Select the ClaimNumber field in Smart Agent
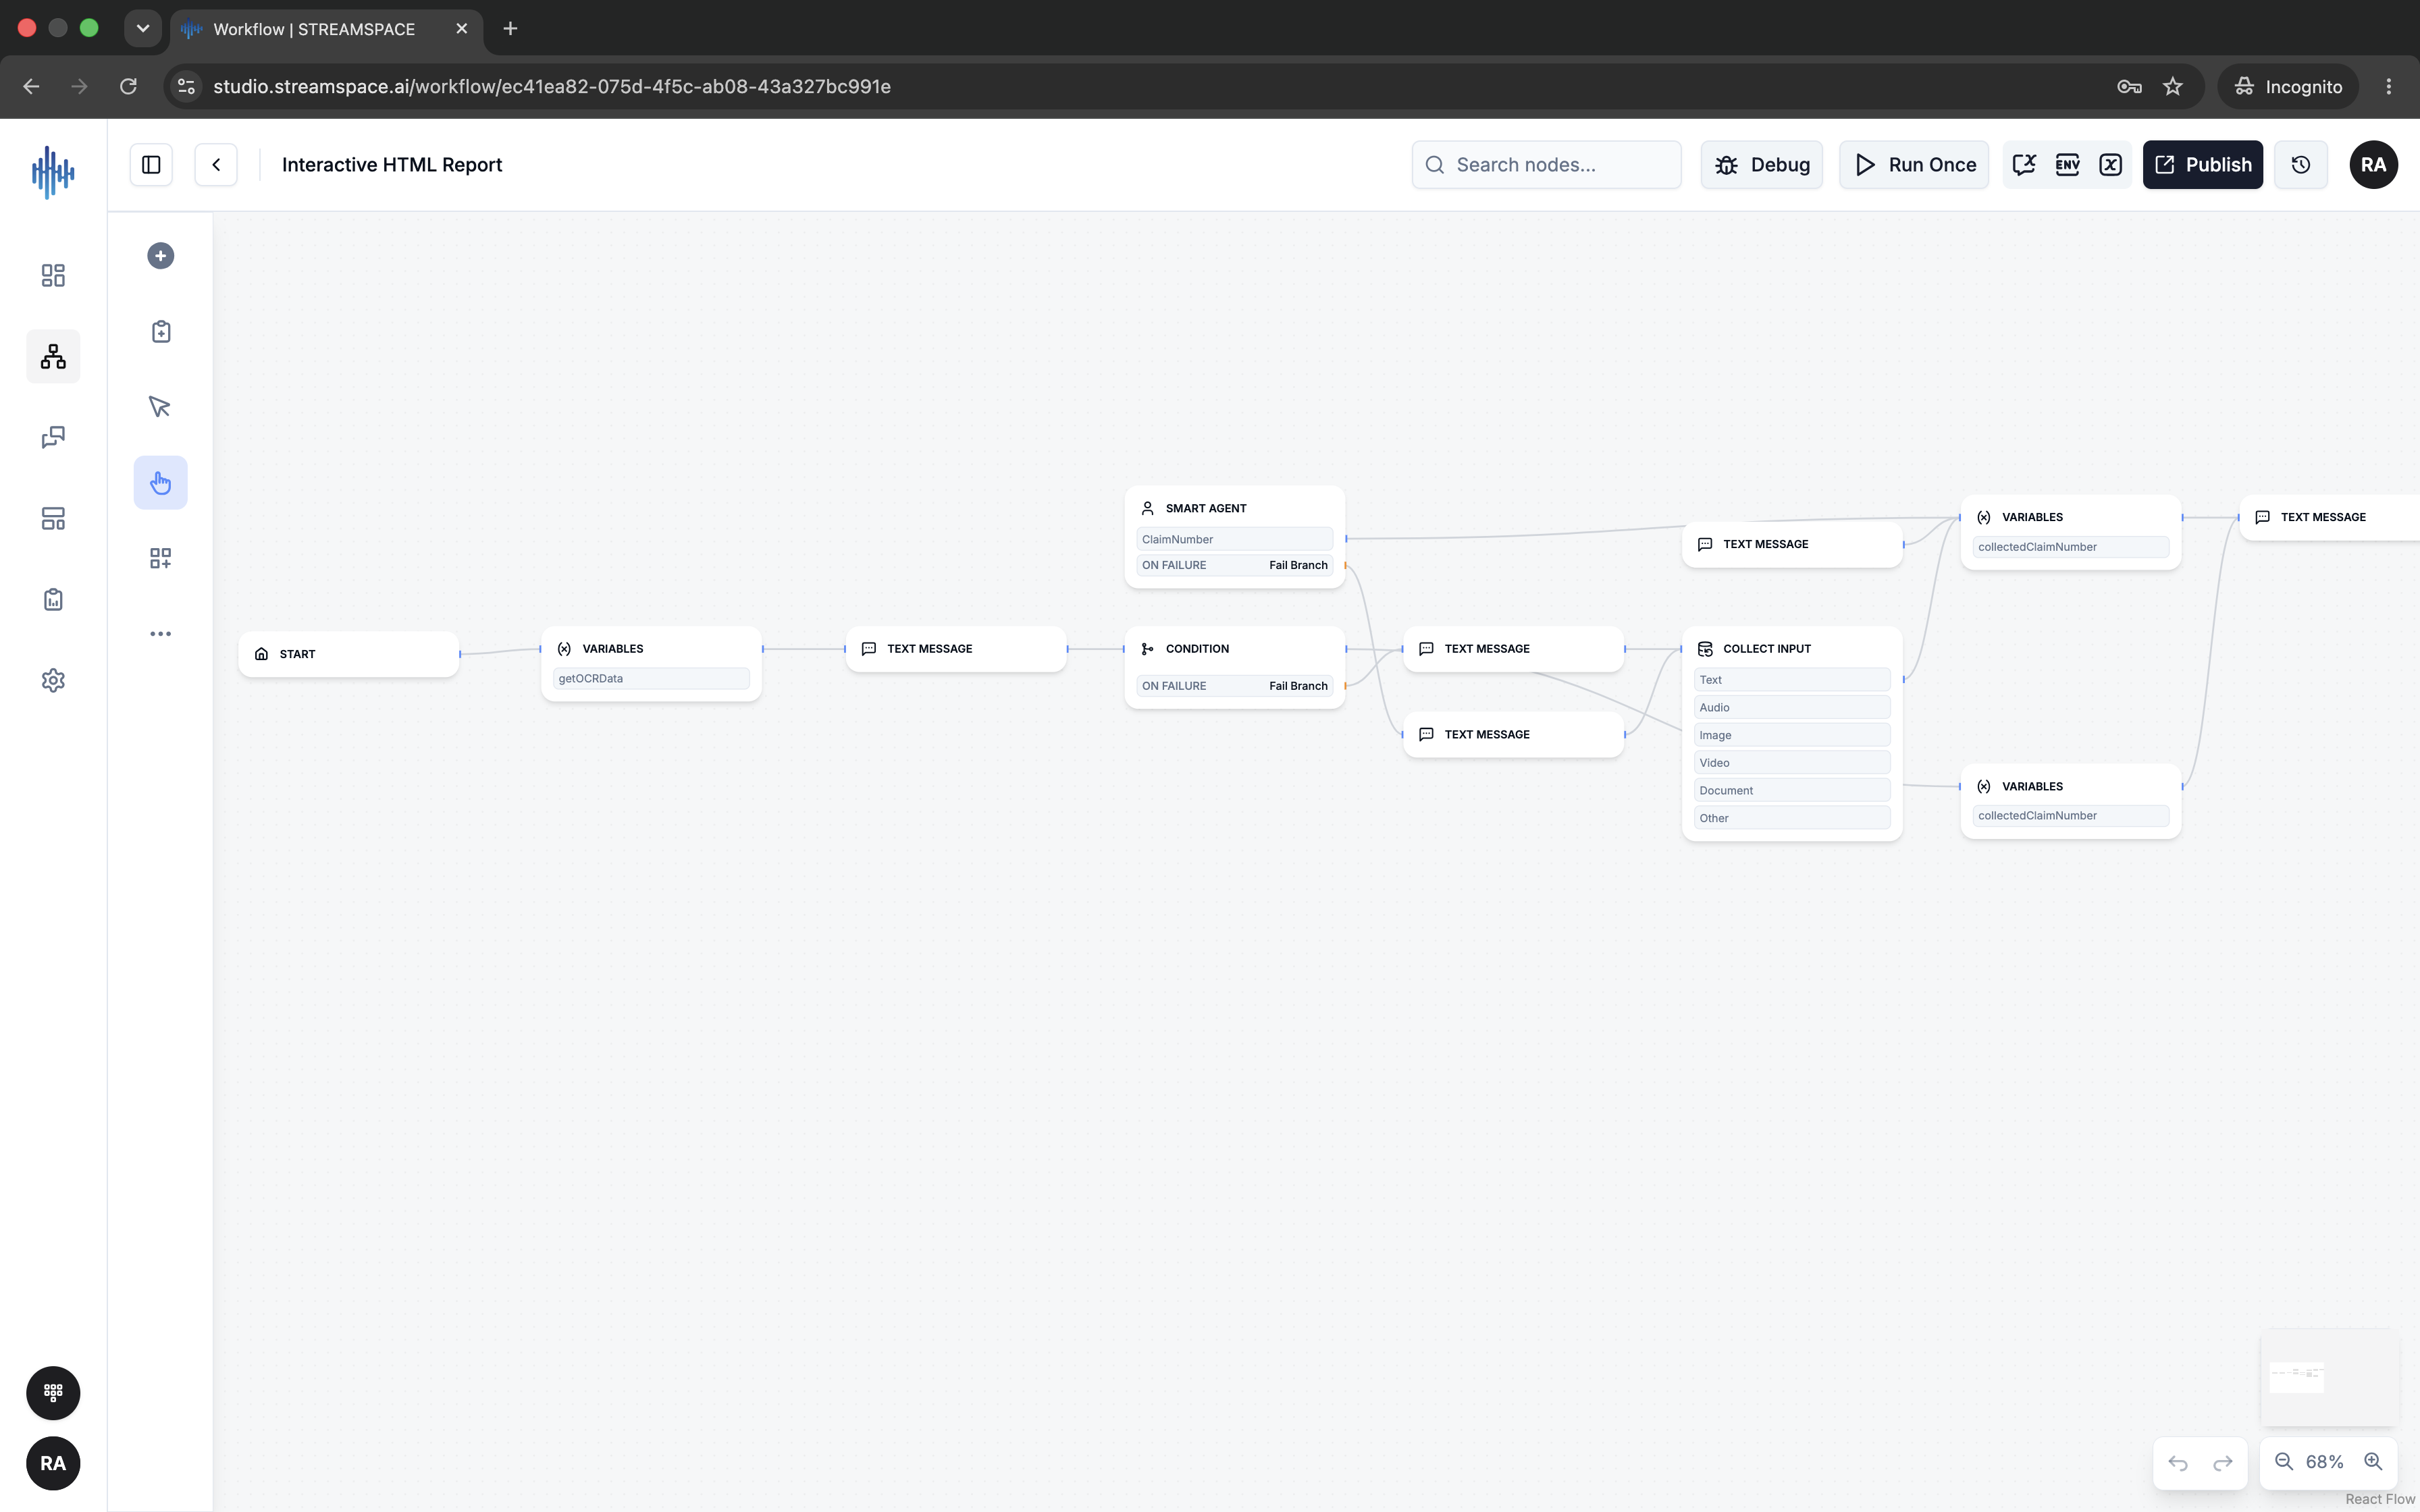The width and height of the screenshot is (2420, 1512). point(1234,539)
